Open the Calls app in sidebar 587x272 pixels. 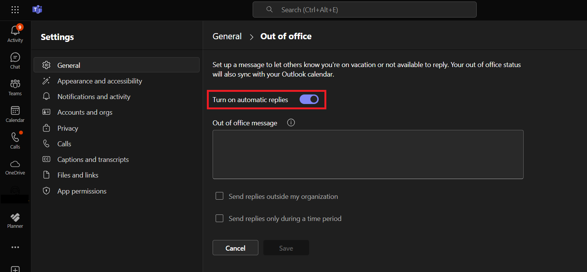pos(15,141)
